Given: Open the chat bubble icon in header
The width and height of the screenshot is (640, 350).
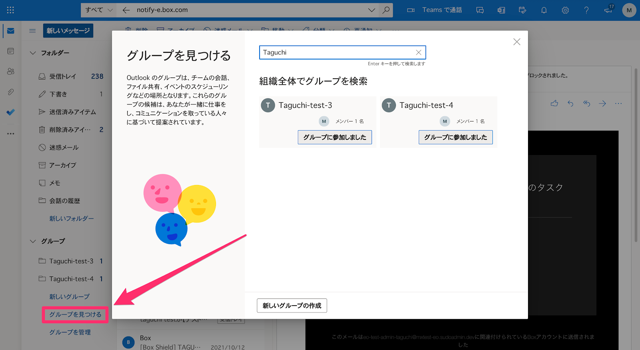Looking at the screenshot, I should (480, 10).
